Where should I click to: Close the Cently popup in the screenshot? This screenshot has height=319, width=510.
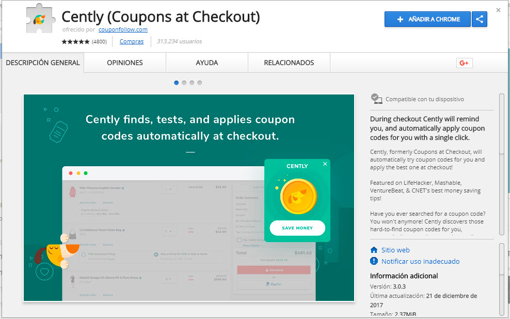(x=325, y=164)
